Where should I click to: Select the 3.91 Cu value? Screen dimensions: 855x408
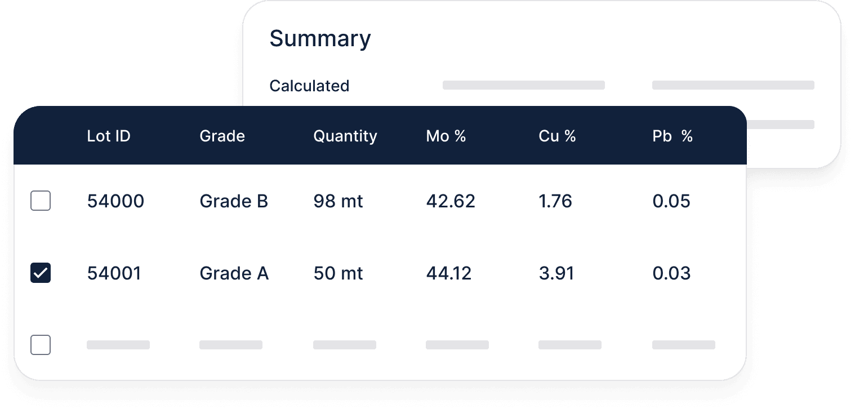[556, 273]
